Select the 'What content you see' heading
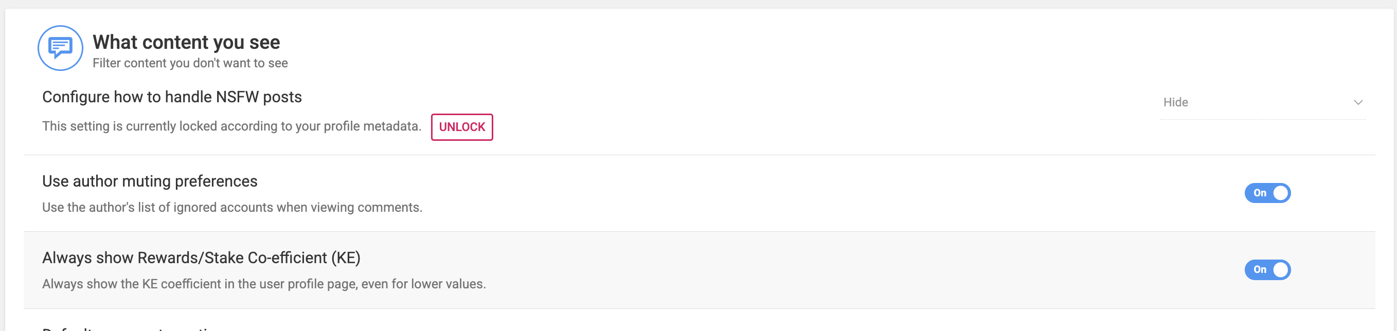 pos(186,42)
